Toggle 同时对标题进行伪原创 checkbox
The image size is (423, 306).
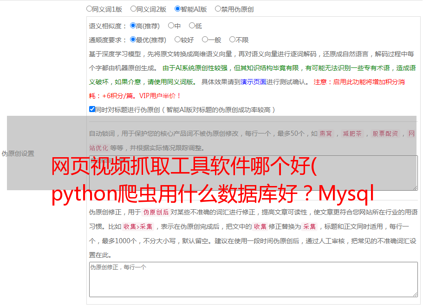[92, 109]
